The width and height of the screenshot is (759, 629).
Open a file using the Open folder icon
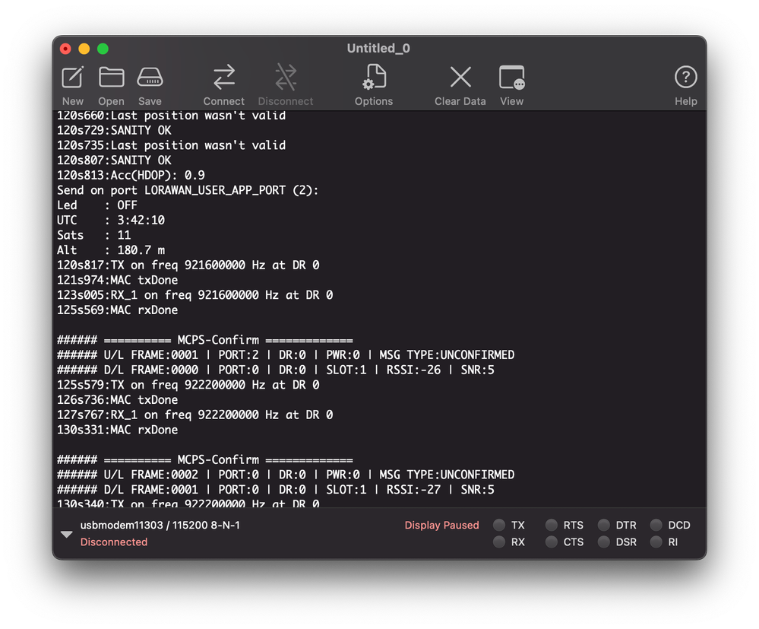click(x=112, y=85)
